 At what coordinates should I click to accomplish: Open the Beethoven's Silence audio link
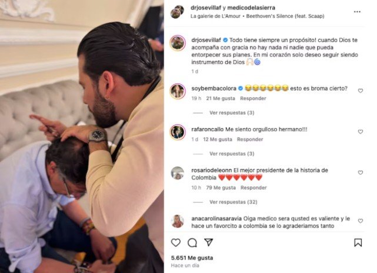coord(285,16)
